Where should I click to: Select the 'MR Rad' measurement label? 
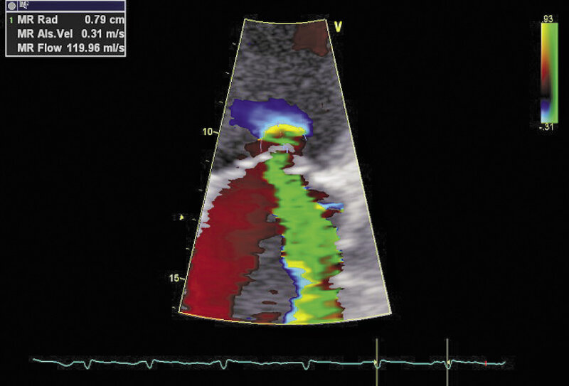pyautogui.click(x=38, y=20)
